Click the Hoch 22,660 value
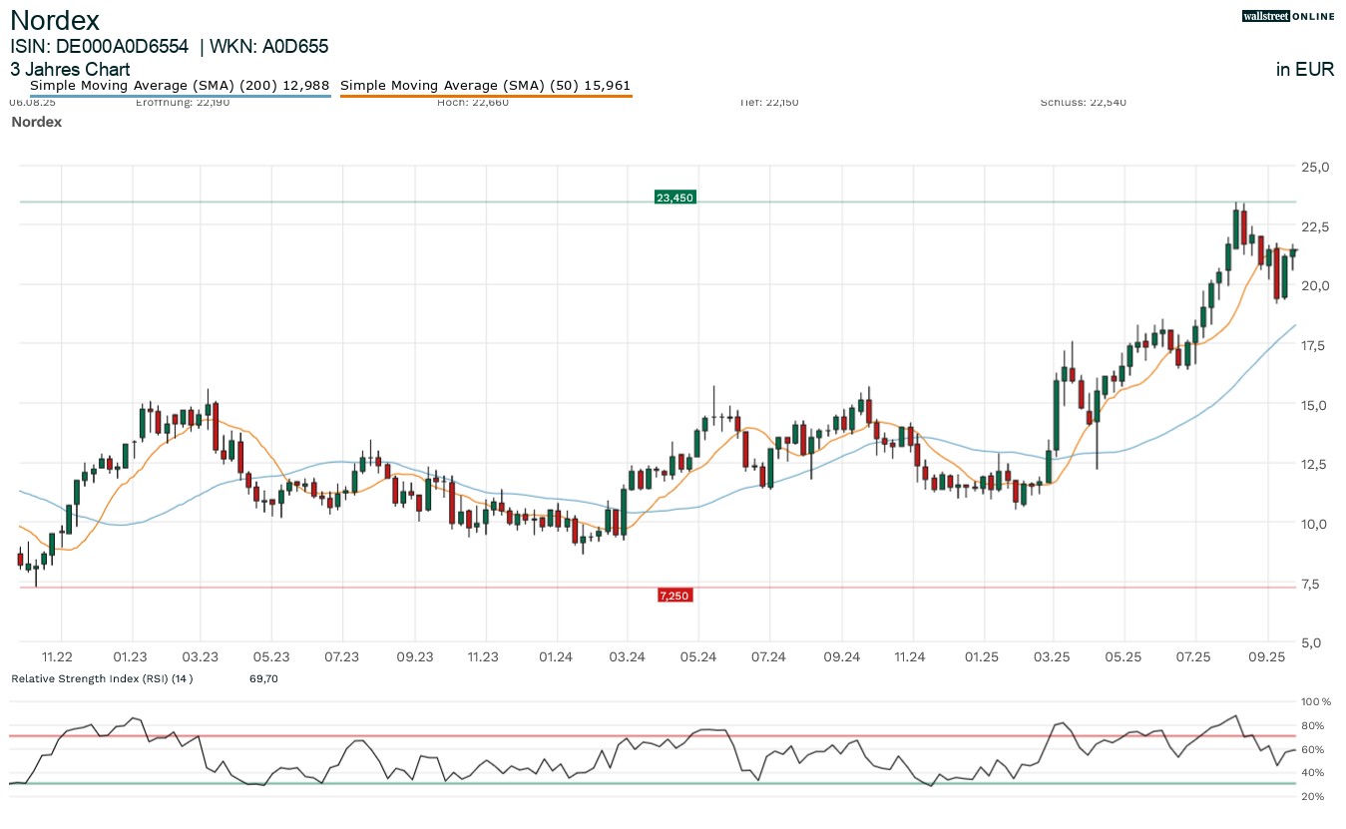The image size is (1346, 829). pos(473,102)
